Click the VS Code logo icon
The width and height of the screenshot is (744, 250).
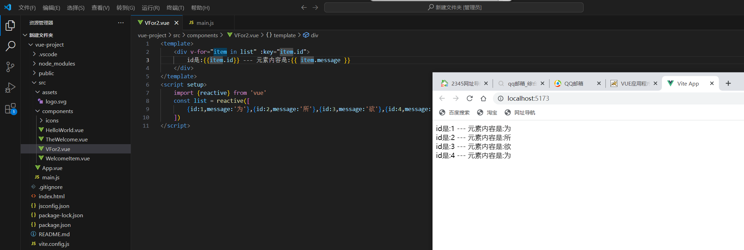click(8, 7)
